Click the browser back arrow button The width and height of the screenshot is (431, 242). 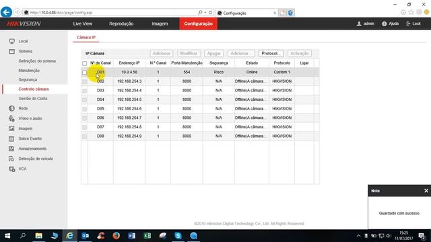(x=6, y=12)
